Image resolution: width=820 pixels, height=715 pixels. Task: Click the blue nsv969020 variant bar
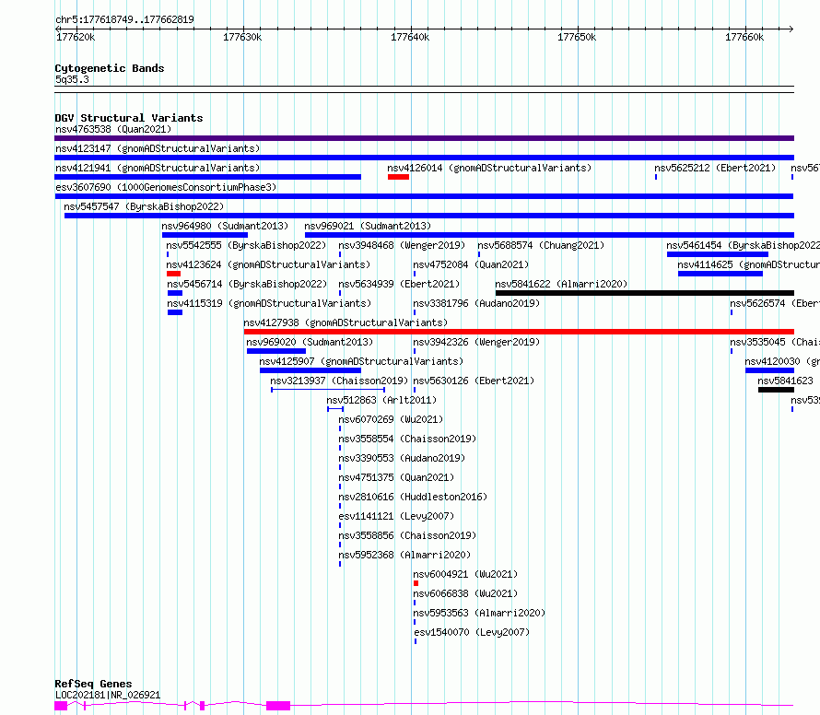pos(276,351)
